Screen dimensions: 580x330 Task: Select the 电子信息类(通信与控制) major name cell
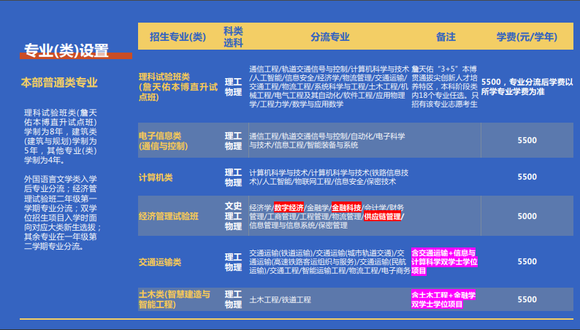pyautogui.click(x=163, y=141)
